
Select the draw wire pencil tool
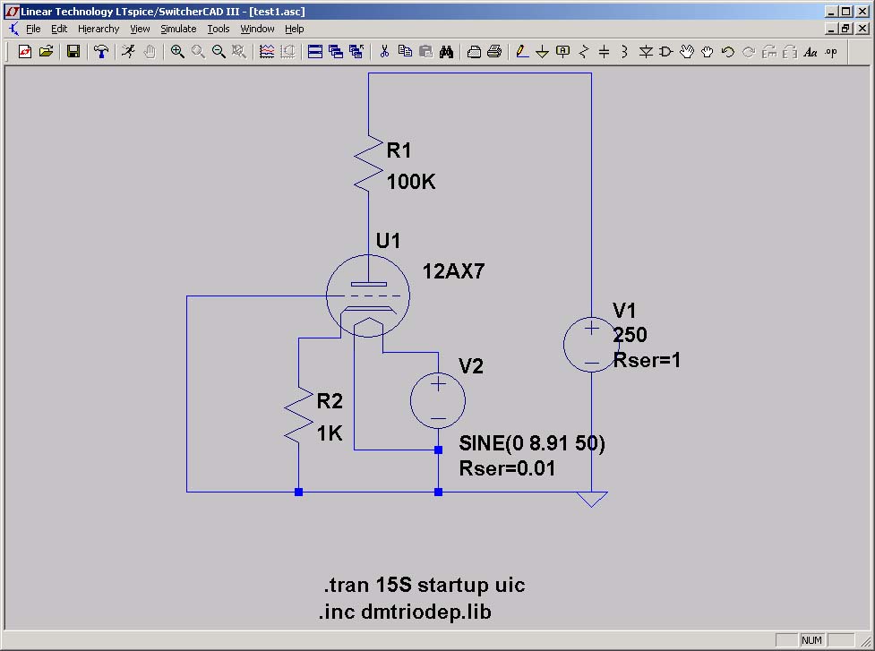(x=522, y=52)
